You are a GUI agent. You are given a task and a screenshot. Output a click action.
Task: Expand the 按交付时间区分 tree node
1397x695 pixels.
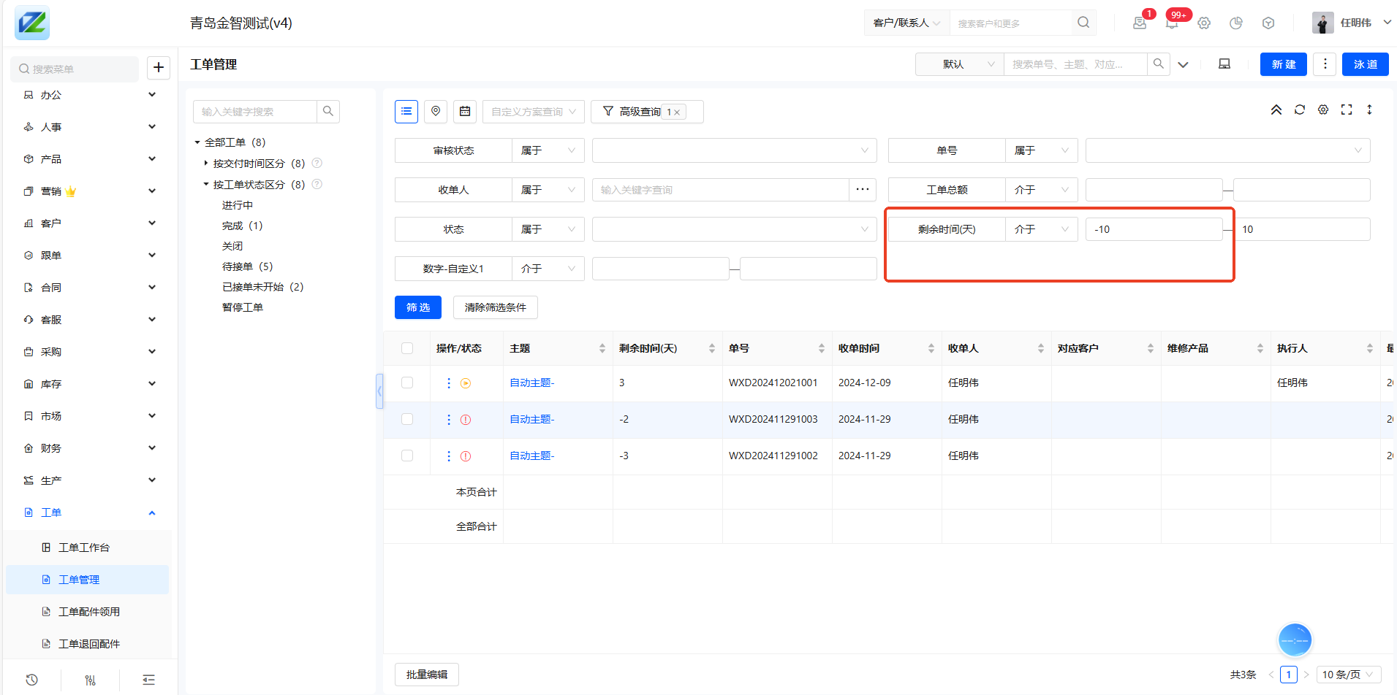pos(206,164)
